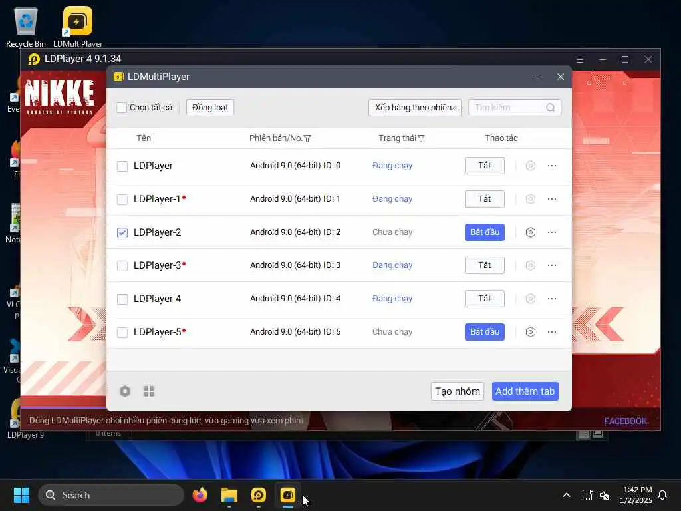Screen dimensions: 681x511
Task: Switch to LDPlayer taskbar icon
Action: click(x=259, y=495)
